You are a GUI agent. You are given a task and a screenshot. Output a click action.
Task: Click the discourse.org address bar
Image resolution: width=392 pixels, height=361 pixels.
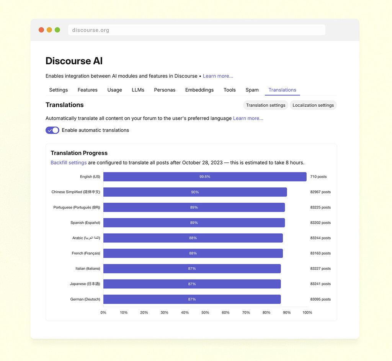(x=196, y=30)
